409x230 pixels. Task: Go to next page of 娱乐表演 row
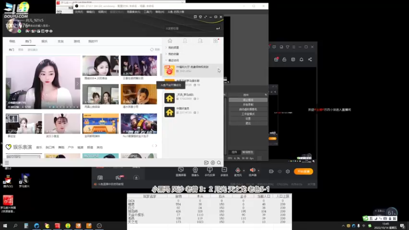coord(156,146)
